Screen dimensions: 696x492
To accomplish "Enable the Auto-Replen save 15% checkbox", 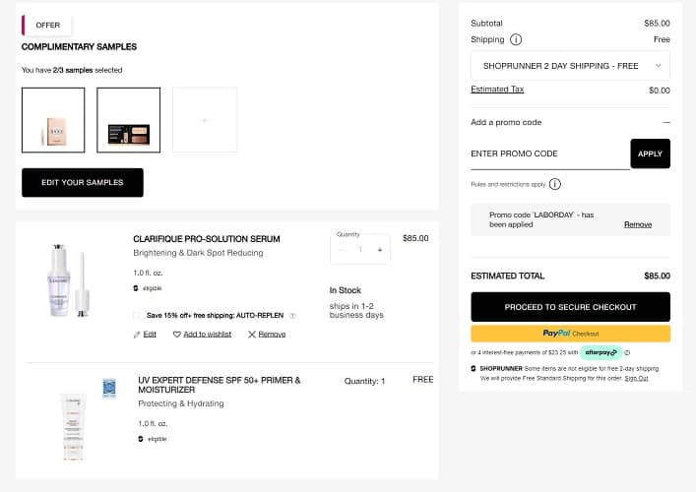I will click(137, 316).
